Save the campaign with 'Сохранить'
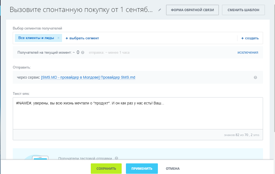The image size is (275, 174). pos(106,168)
